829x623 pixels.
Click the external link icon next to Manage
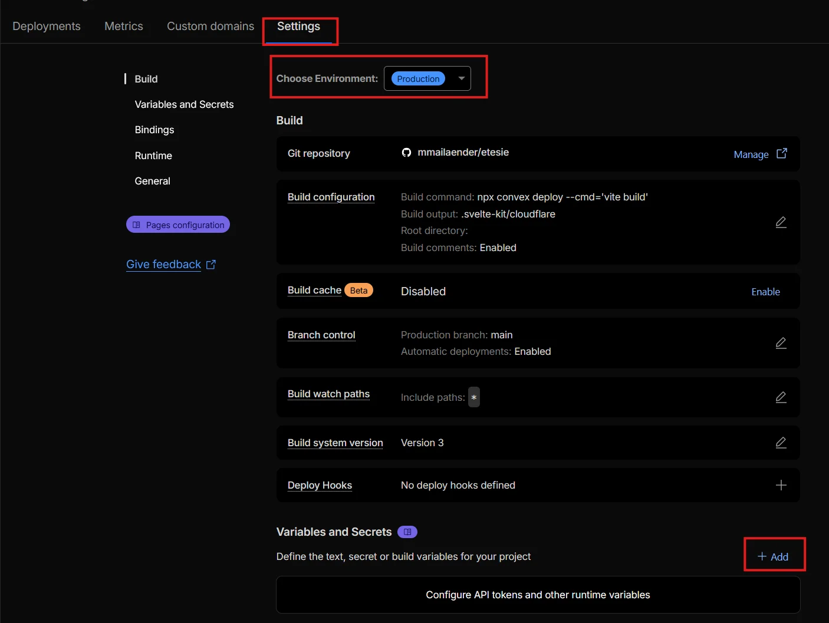(x=782, y=153)
